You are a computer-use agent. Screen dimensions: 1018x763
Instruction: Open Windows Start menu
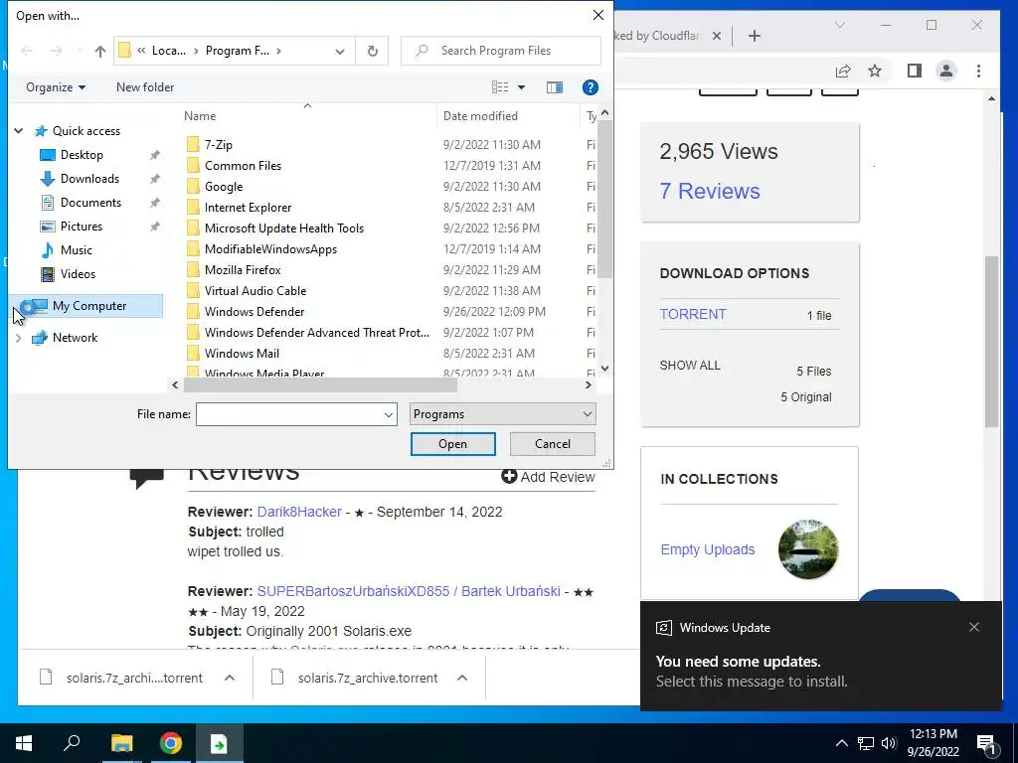tap(24, 743)
